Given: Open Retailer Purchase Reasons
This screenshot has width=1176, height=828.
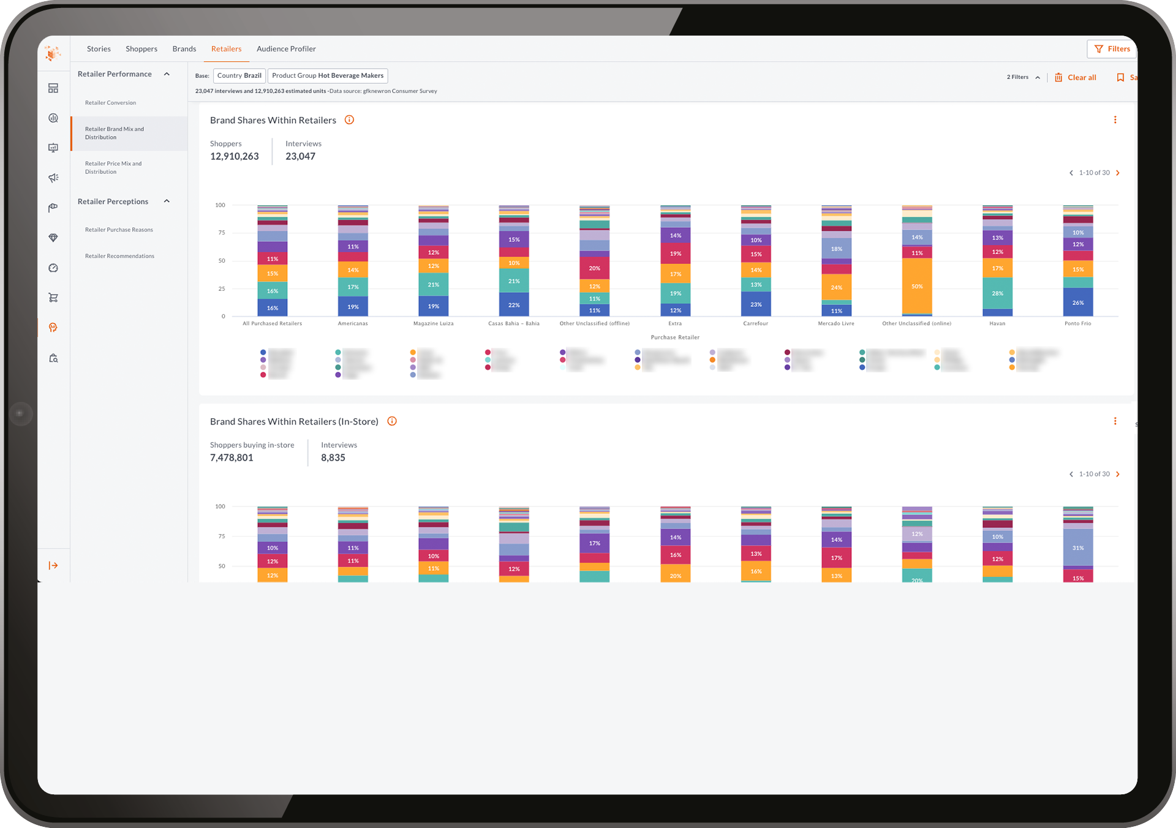Looking at the screenshot, I should click(119, 230).
